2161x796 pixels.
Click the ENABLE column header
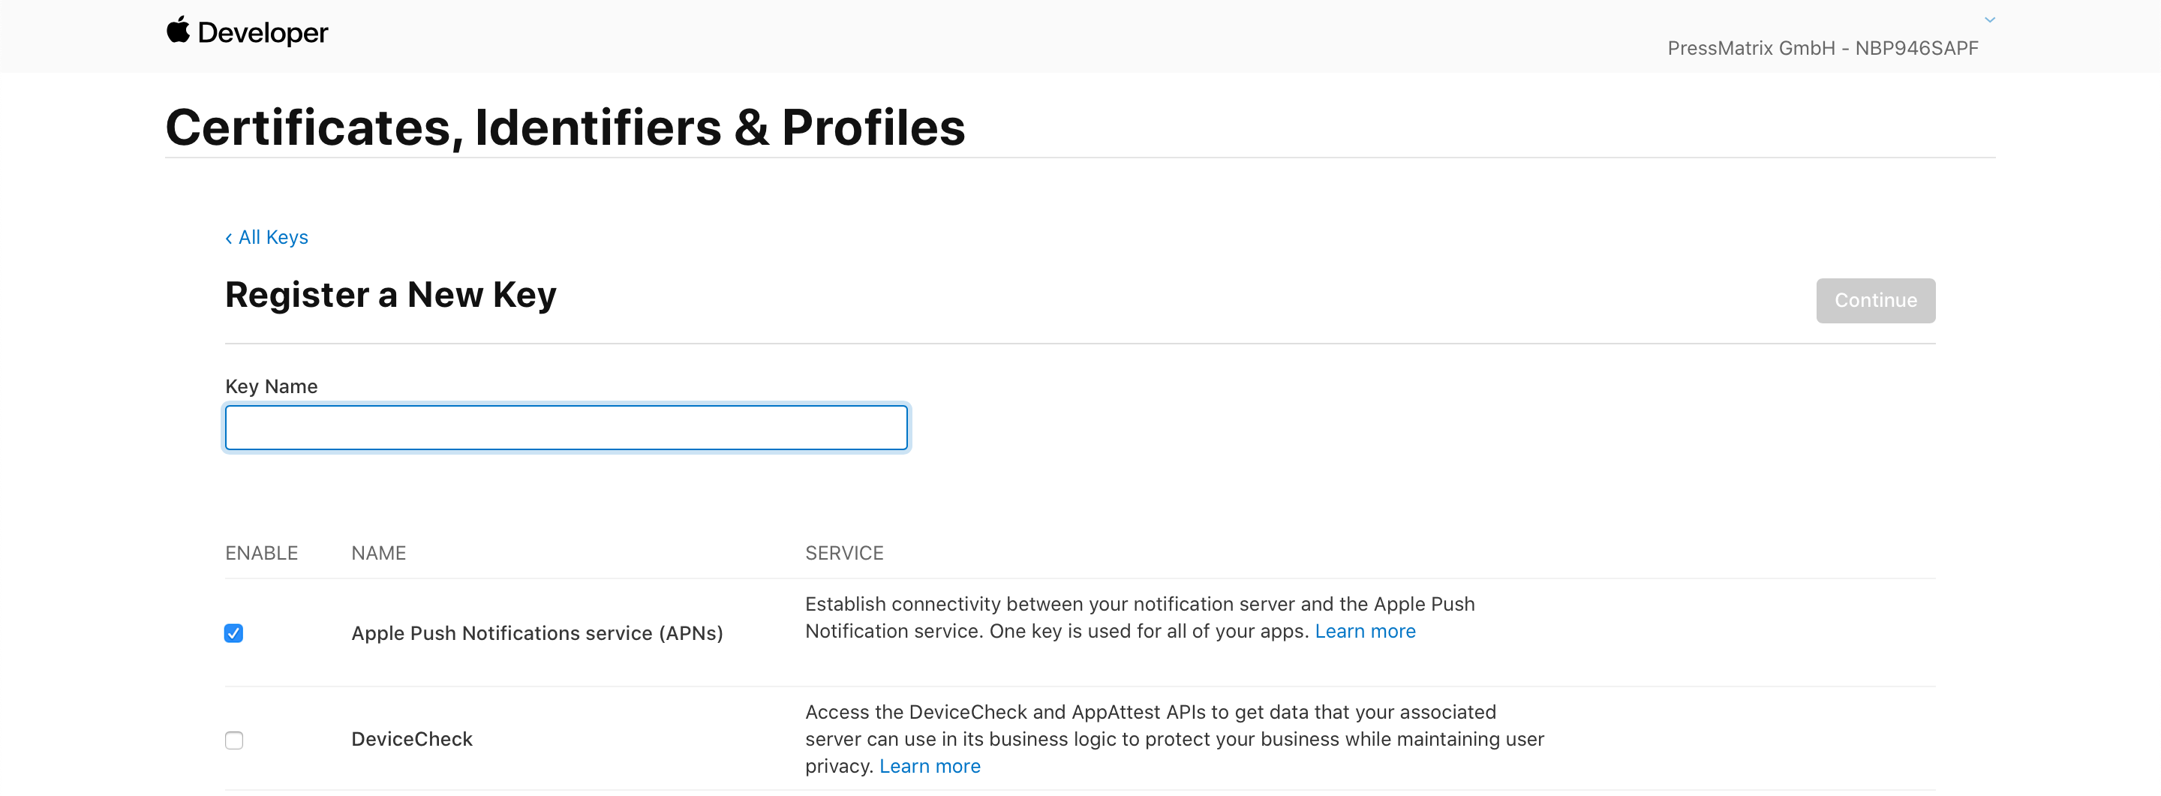[x=262, y=553]
